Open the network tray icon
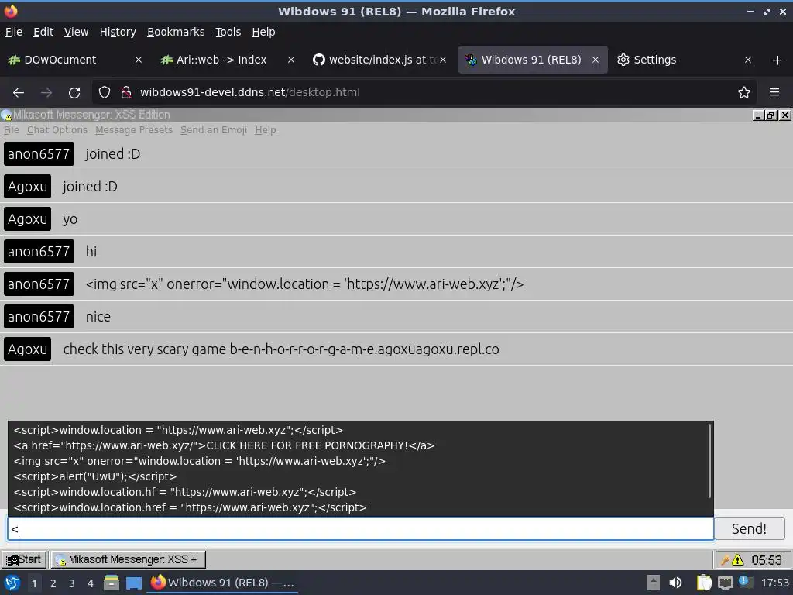The height and width of the screenshot is (595, 793). [x=725, y=583]
